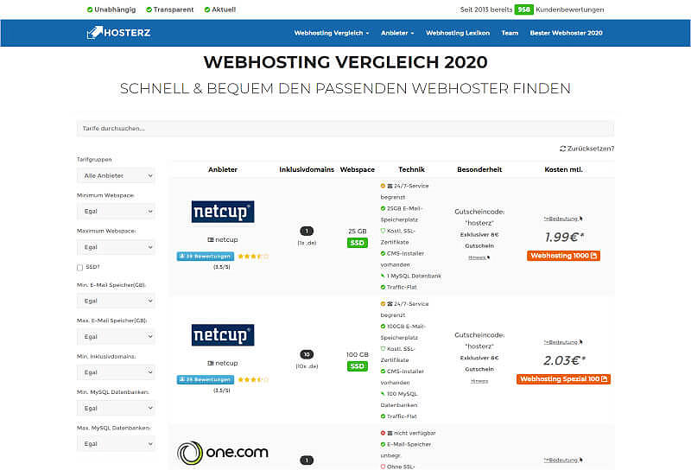Open the Anbieter navigation menu
Viewport: 691px width, 470px height.
click(397, 33)
